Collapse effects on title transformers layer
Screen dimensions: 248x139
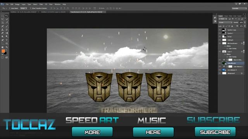pos(244,43)
